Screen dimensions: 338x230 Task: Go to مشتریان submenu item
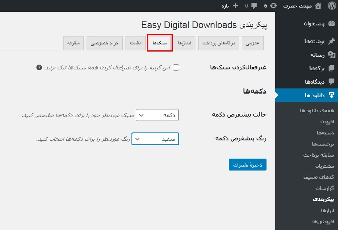pyautogui.click(x=324, y=166)
